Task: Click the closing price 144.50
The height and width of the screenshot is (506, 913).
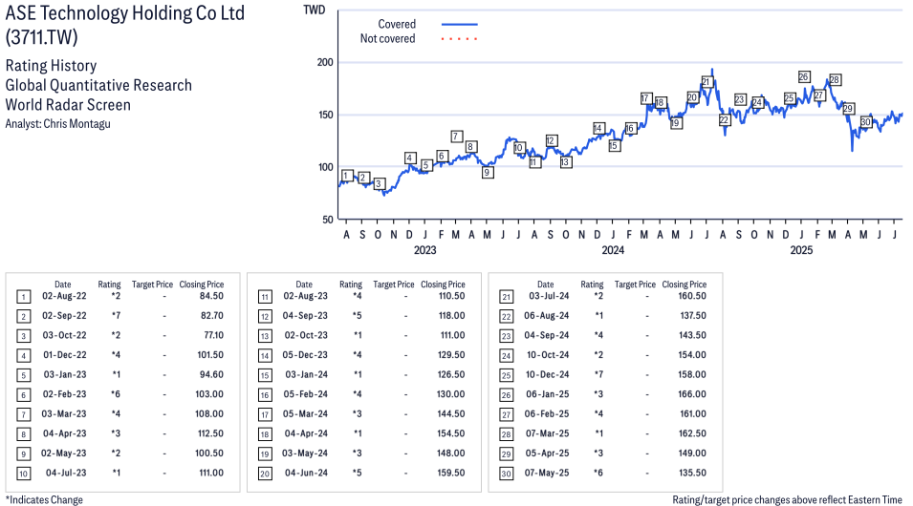Action: pos(451,414)
